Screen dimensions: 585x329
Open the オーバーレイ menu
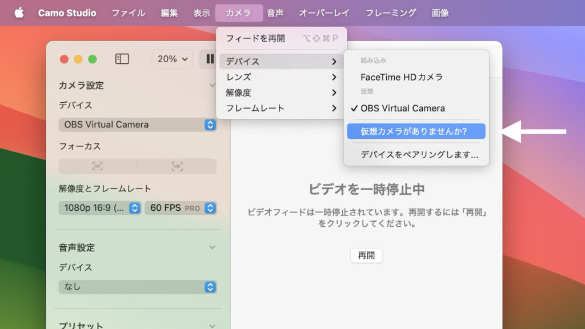point(324,13)
